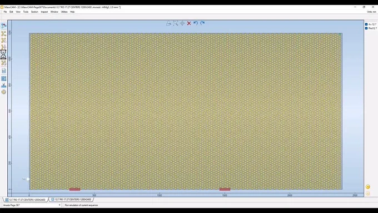Switch to the second 12.7 RO 17.27 CENTERS tab
This screenshot has width=378, height=213.
point(71,200)
